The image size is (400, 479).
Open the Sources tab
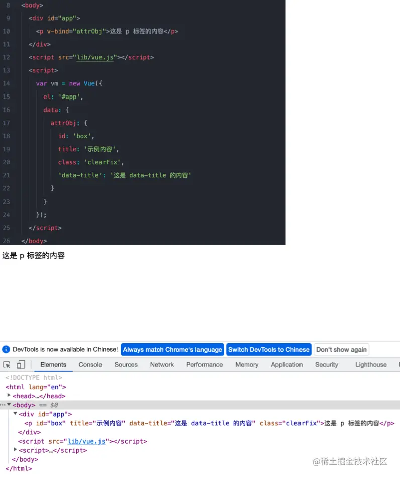click(x=126, y=365)
